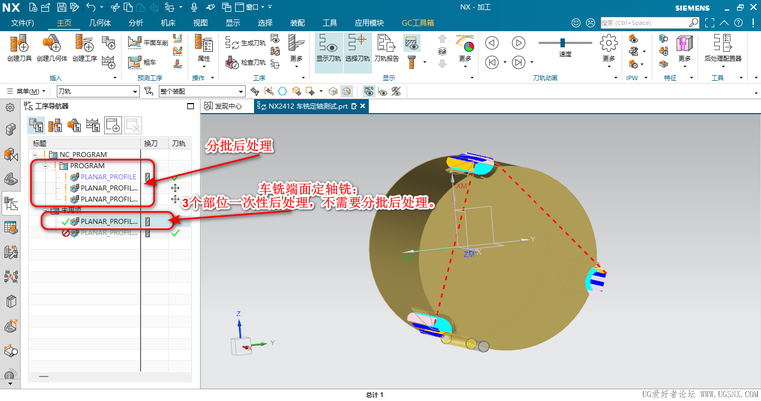Click the 创建刀具 create tool icon
The width and height of the screenshot is (761, 401).
coord(19,47)
